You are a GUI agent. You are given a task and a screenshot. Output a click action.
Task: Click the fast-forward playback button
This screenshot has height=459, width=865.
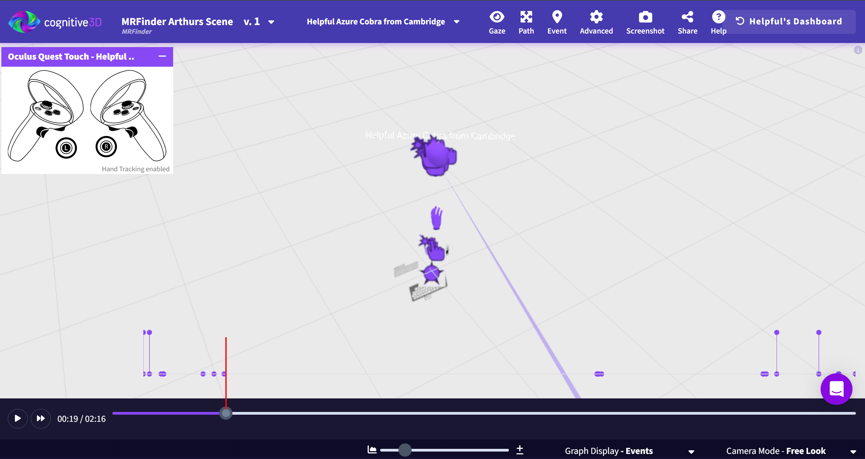pos(41,419)
